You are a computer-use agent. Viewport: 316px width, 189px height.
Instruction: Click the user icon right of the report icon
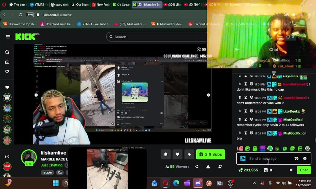pyautogui.click(x=220, y=167)
